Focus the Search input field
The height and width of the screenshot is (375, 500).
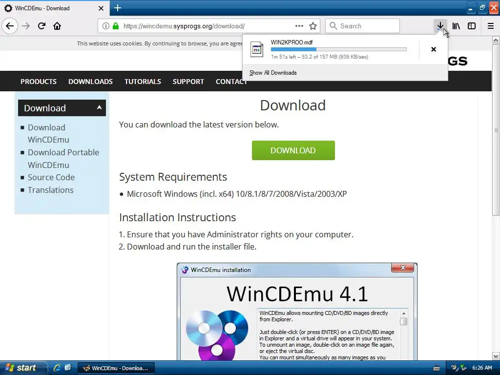[x=363, y=26]
